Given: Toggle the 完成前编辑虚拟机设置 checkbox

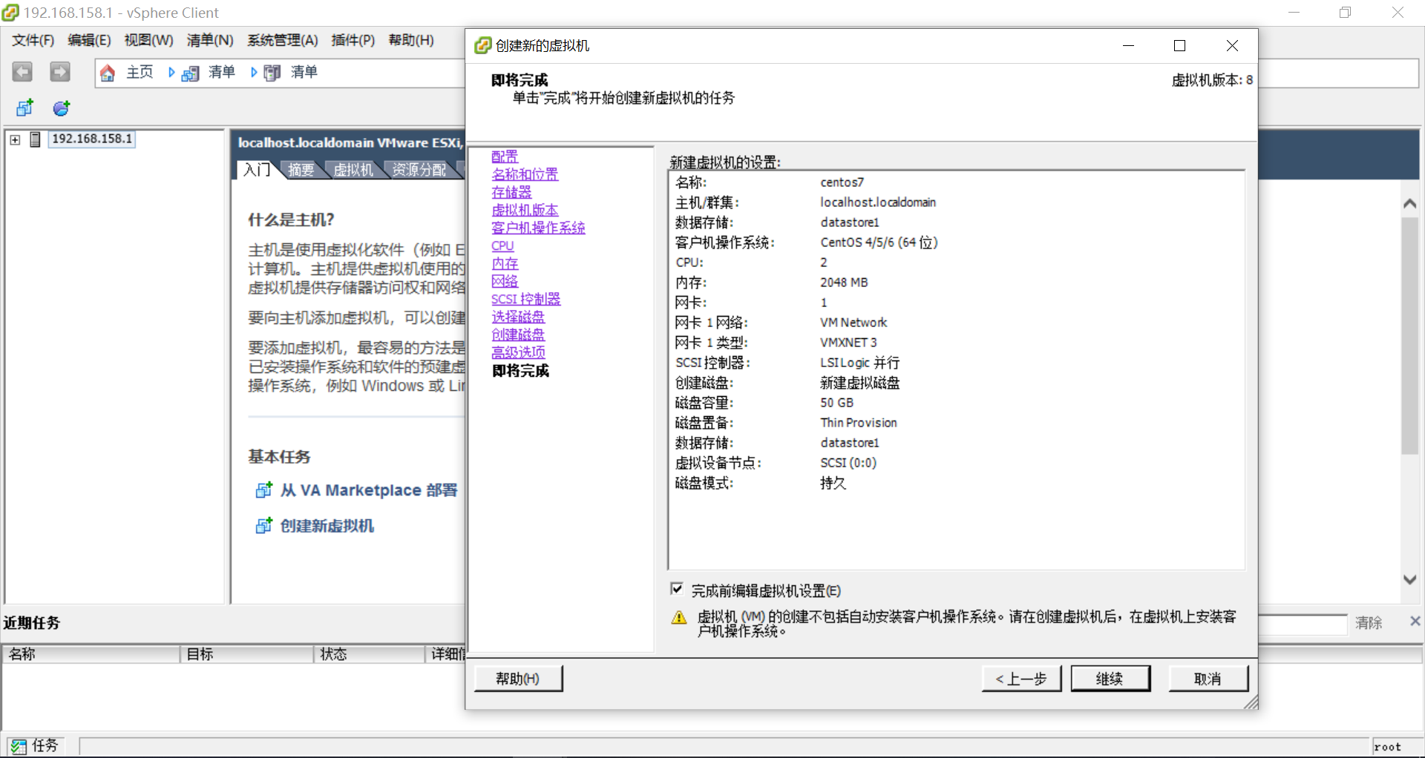Looking at the screenshot, I should [x=677, y=589].
